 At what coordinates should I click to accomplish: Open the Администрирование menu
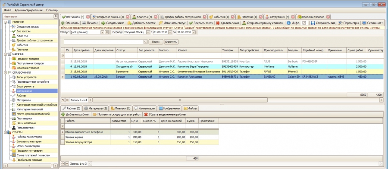tap(28, 10)
